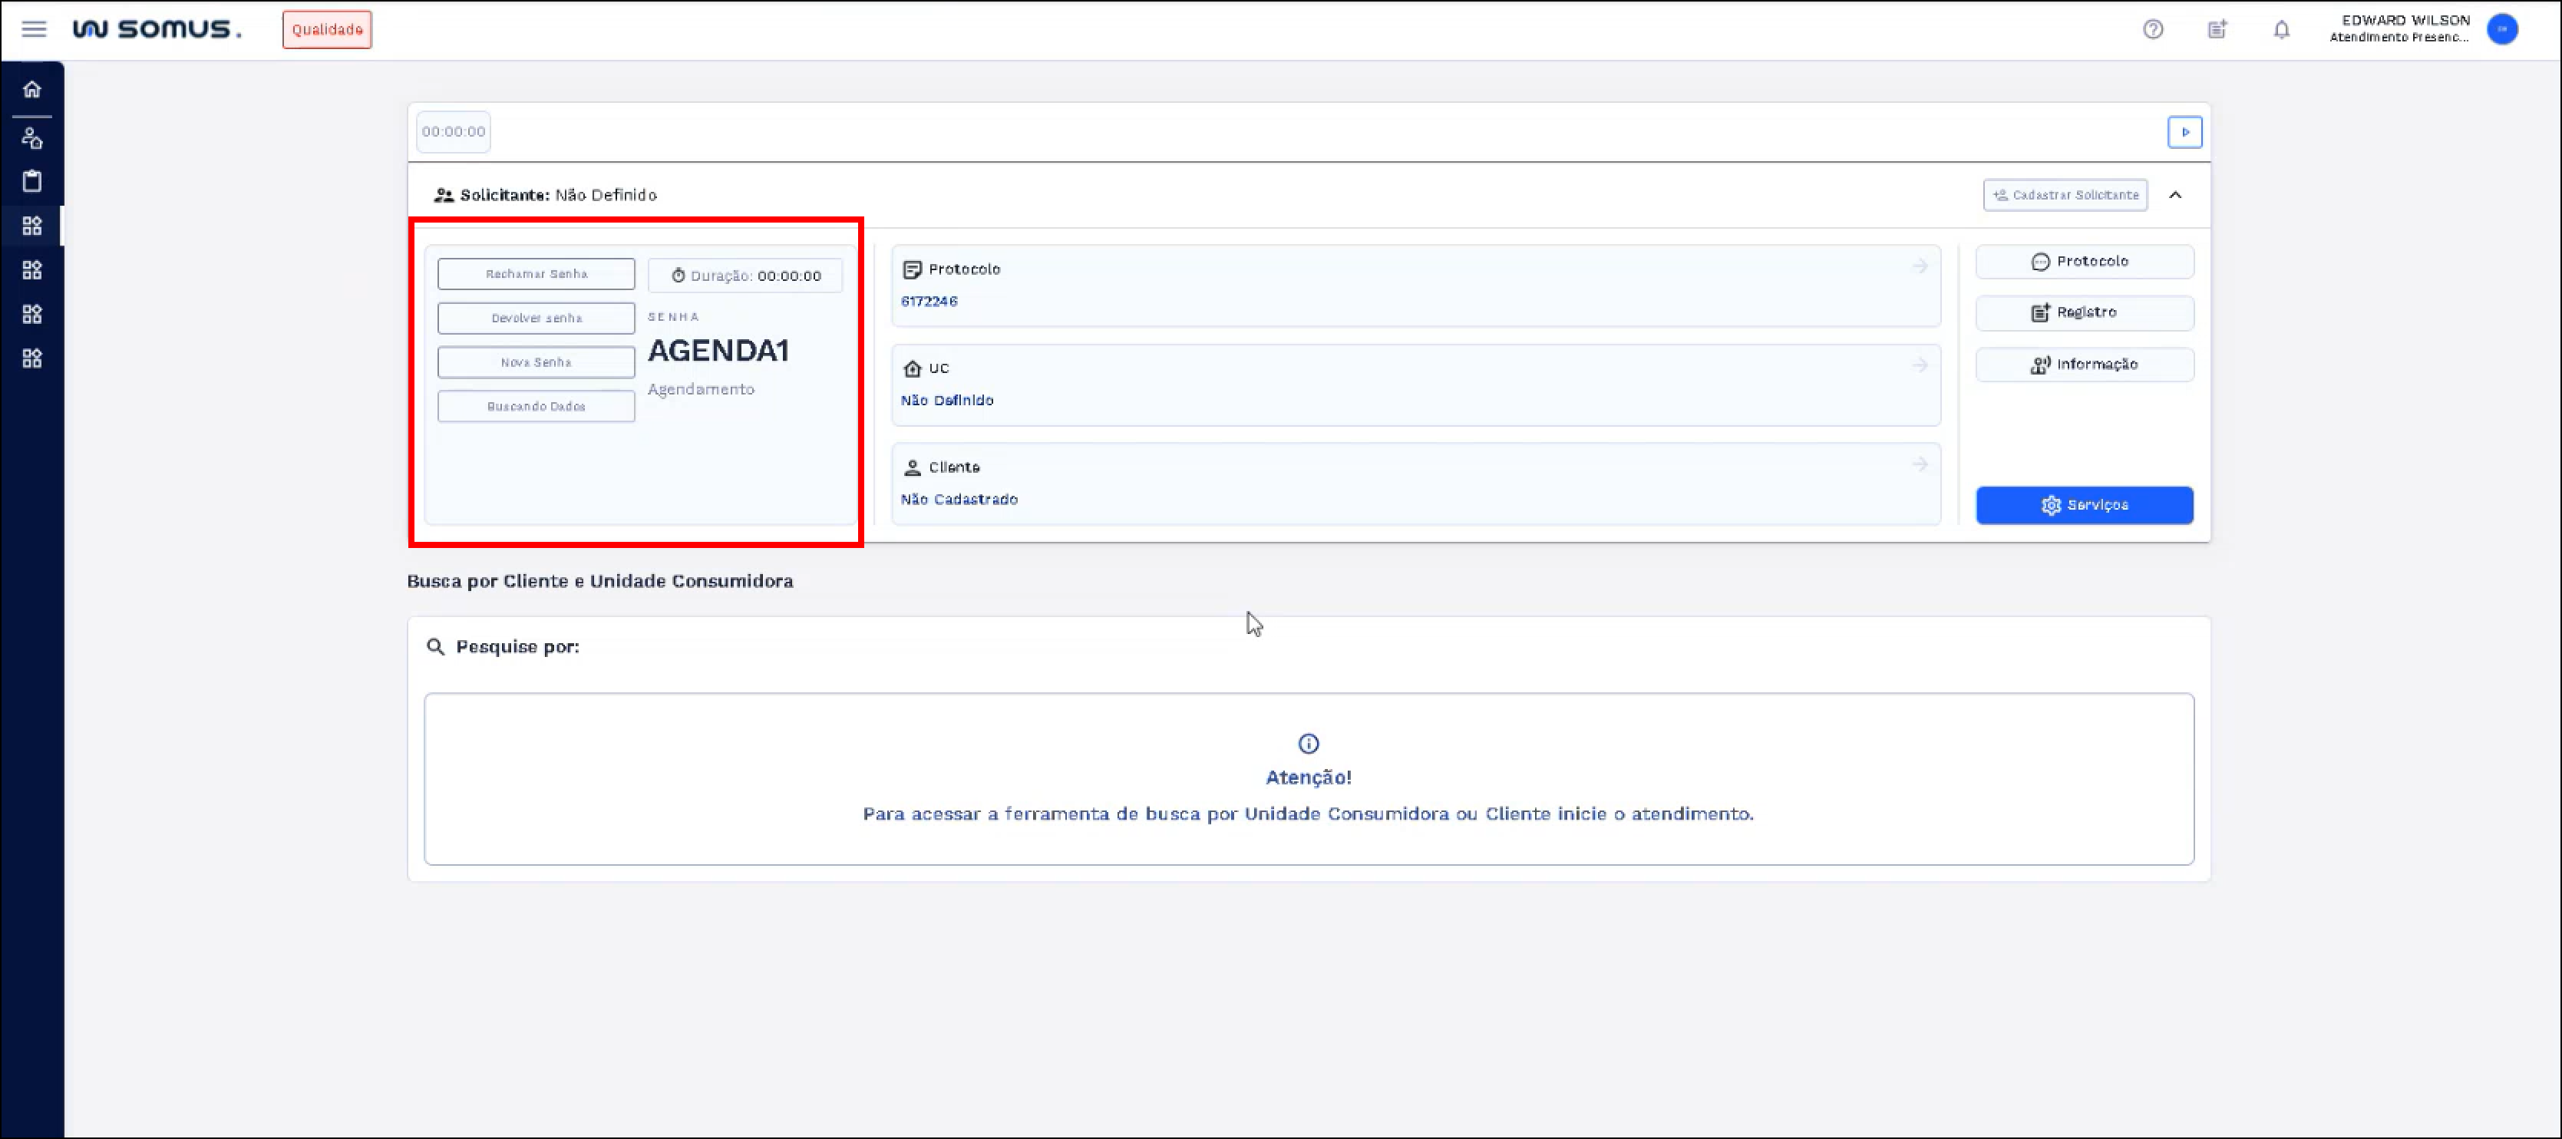Start attendance with the play button
The image size is (2562, 1139).
[2184, 132]
